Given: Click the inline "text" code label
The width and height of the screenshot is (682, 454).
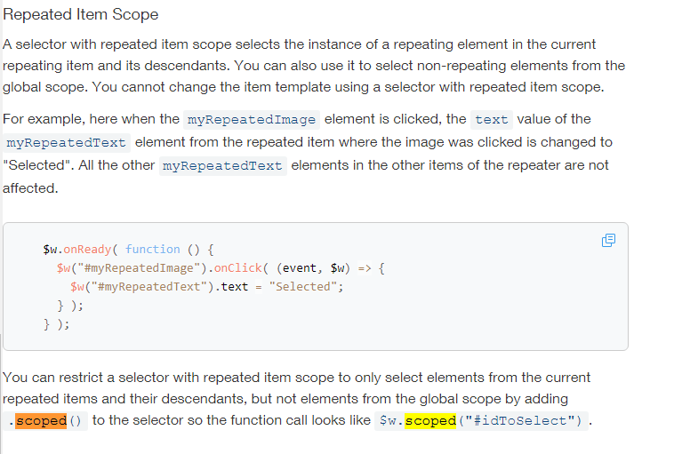Looking at the screenshot, I should [492, 119].
